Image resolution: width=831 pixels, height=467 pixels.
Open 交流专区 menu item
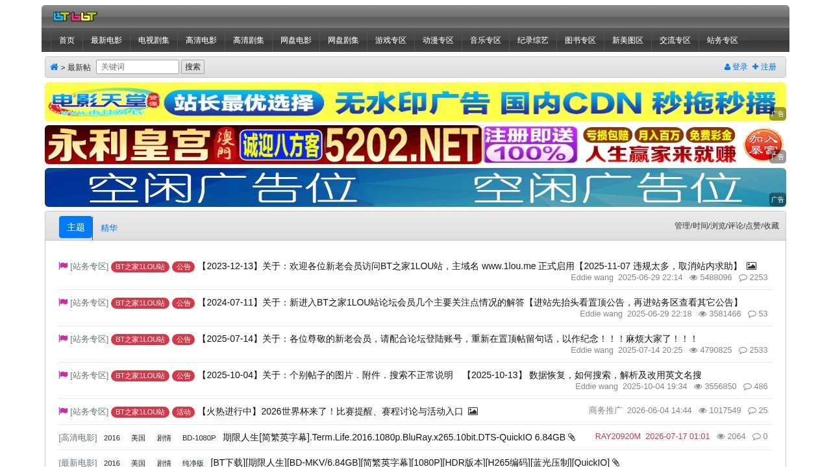(675, 40)
